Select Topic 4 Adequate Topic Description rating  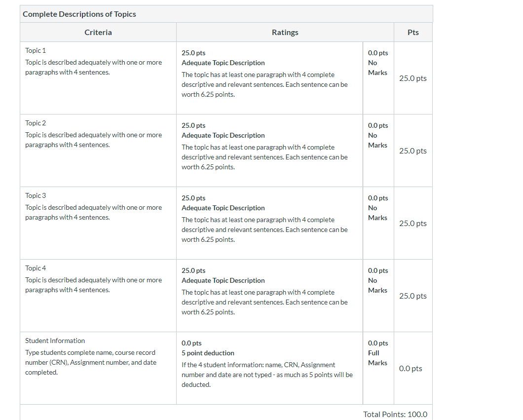pos(269,296)
